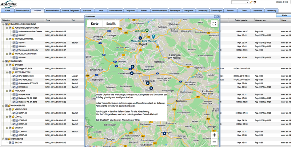
Task: Click the document icon of SILO-07
Action: tap(17, 35)
